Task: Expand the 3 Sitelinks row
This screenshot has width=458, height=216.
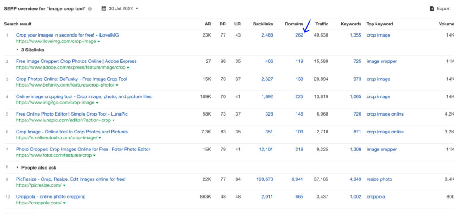Action: click(x=30, y=50)
